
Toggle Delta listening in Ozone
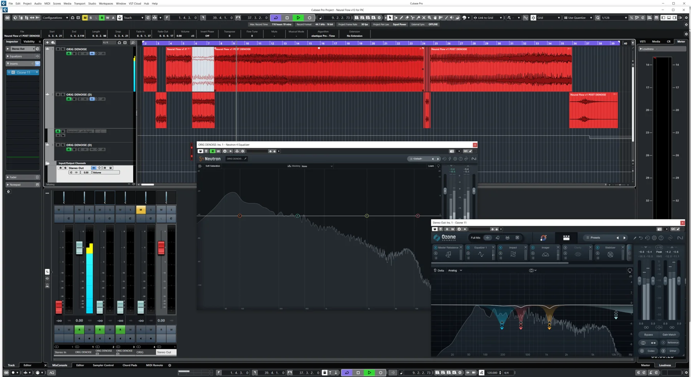[x=439, y=270]
